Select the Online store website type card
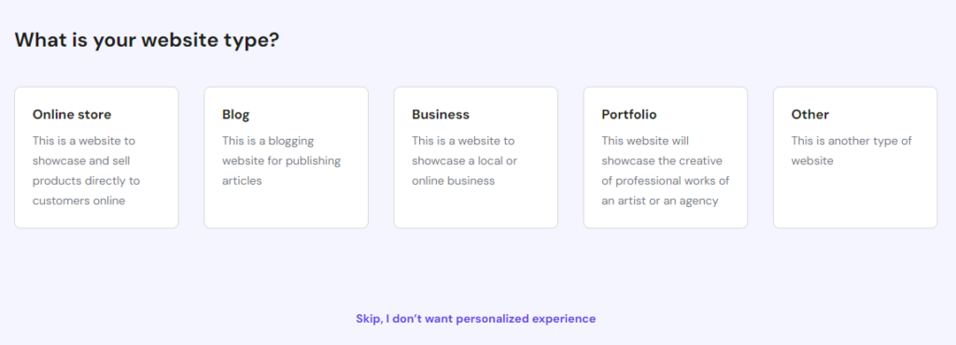 pos(96,158)
